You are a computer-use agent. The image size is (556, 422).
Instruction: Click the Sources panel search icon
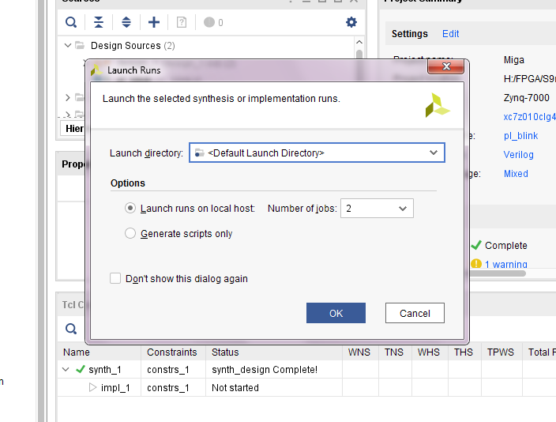pyautogui.click(x=71, y=22)
